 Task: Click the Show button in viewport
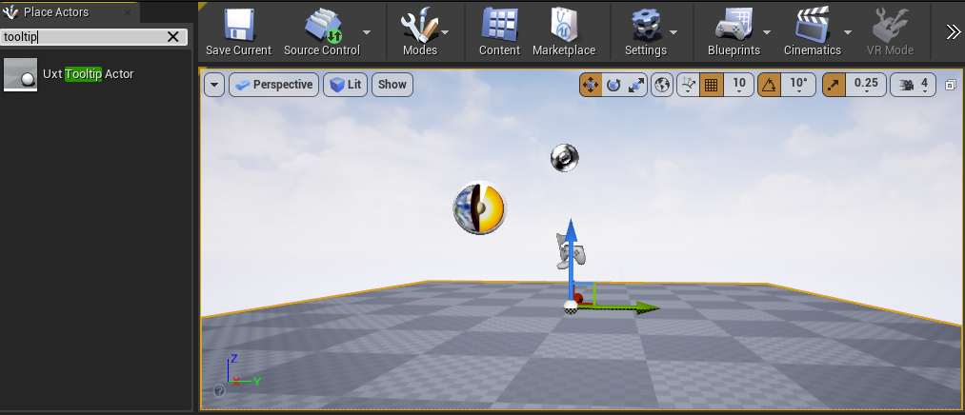pos(392,85)
